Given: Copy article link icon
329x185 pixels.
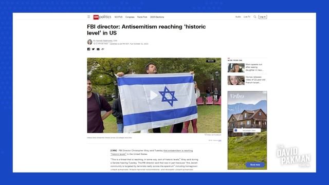Looking at the screenshot, I should (103, 49).
